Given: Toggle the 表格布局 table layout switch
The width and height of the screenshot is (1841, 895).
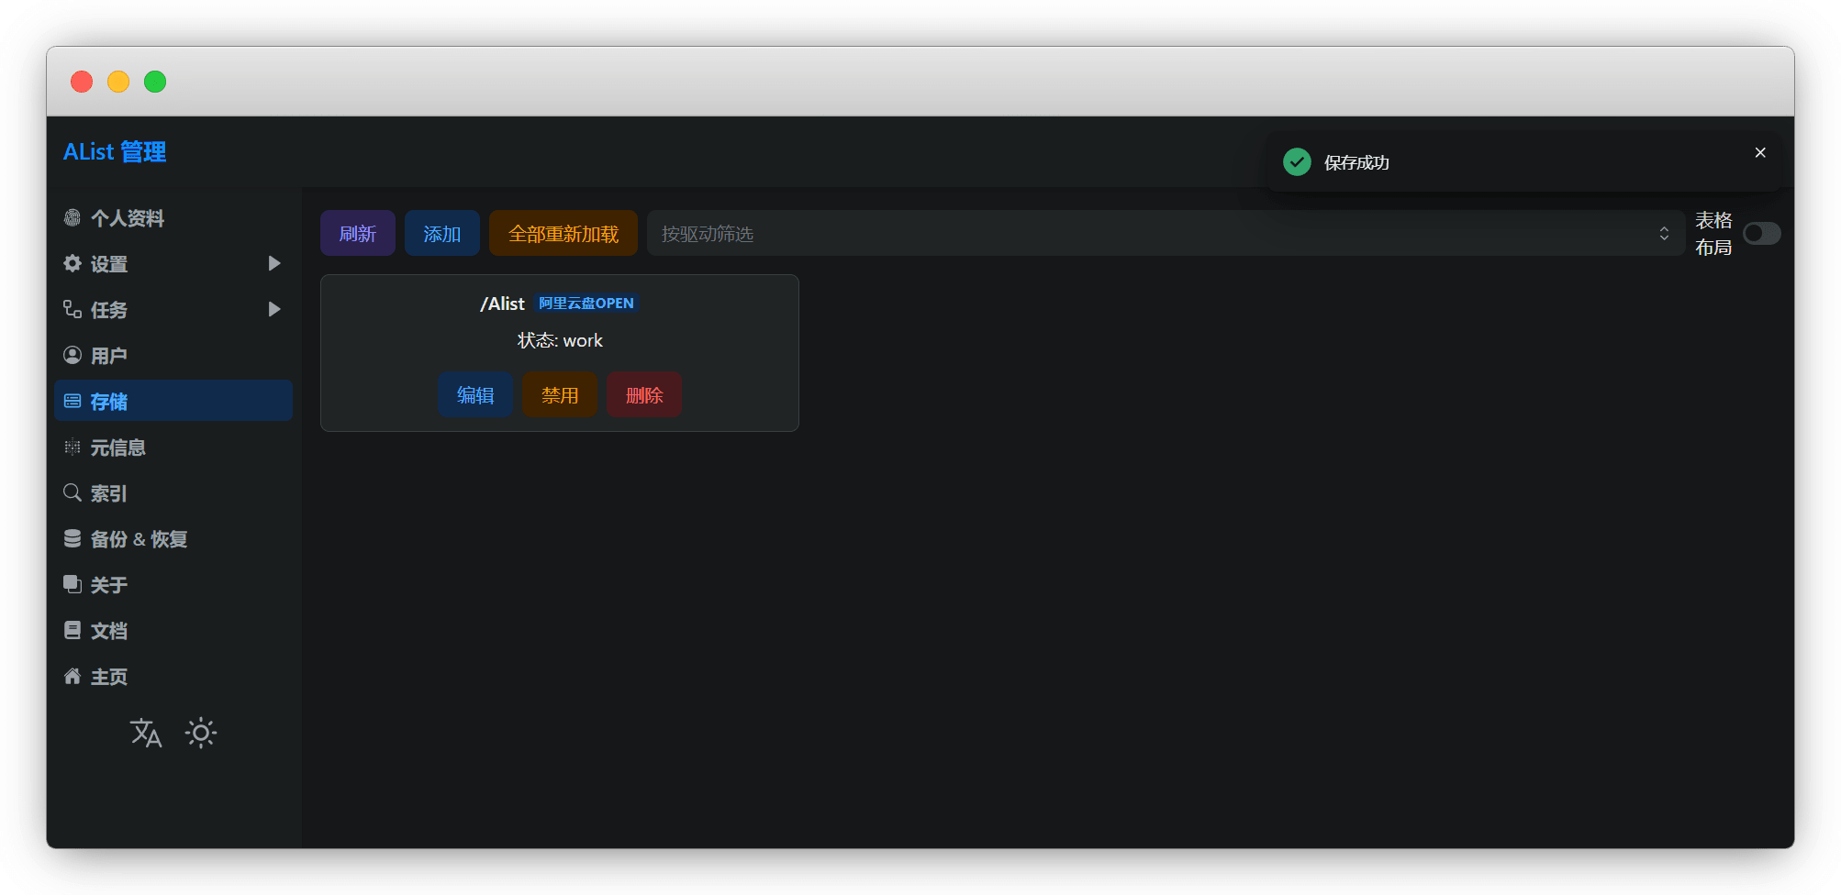Looking at the screenshot, I should point(1762,234).
